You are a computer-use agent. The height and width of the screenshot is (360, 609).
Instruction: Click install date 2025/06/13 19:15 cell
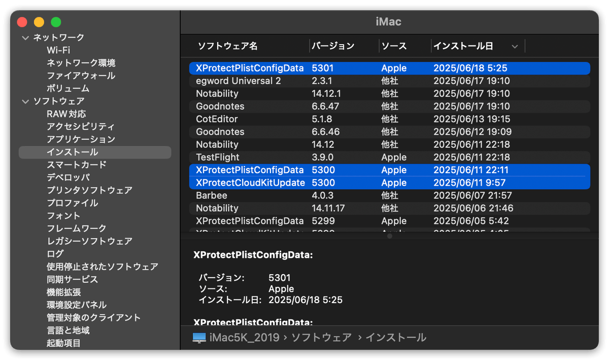point(471,119)
